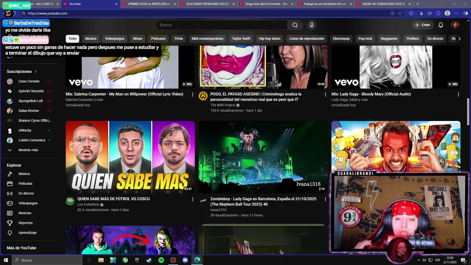Open POGO, EL PAYASO ASESINO video title
Viewport: 471px width, 265px height.
coord(256,97)
